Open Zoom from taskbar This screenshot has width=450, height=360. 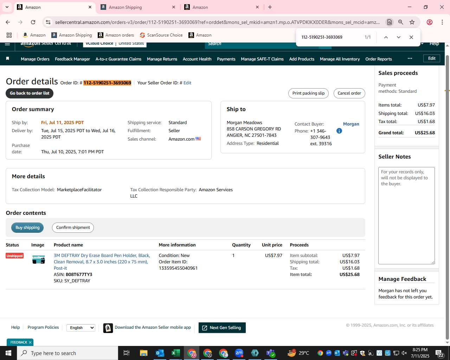point(239,353)
